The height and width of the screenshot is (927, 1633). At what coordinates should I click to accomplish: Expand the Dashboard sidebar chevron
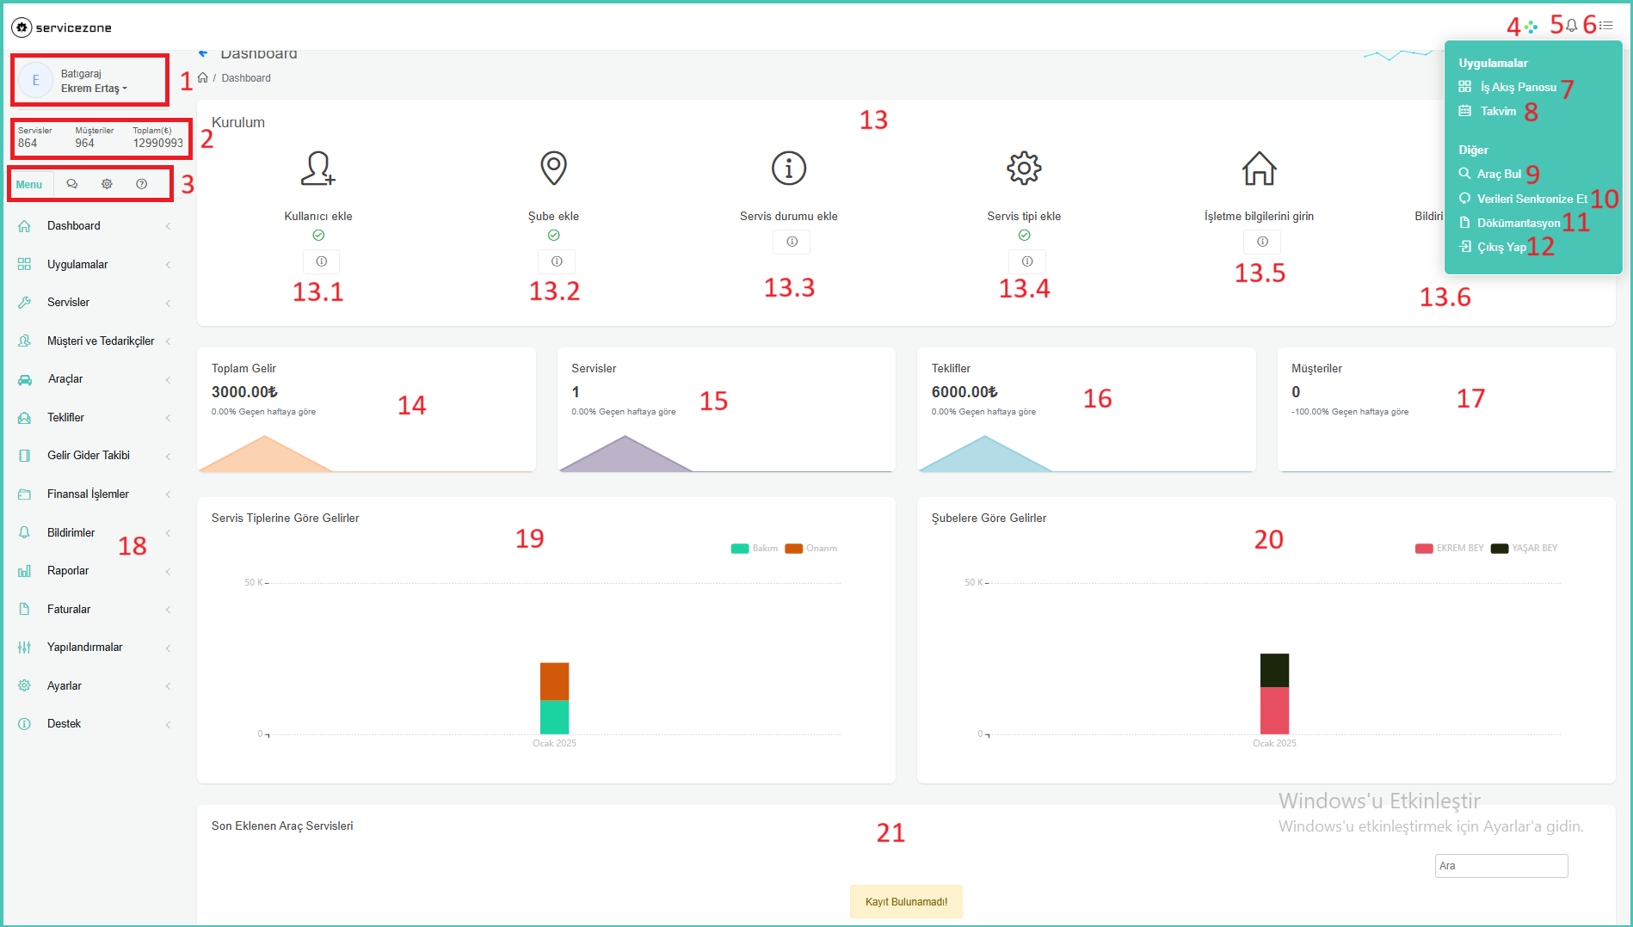[168, 226]
